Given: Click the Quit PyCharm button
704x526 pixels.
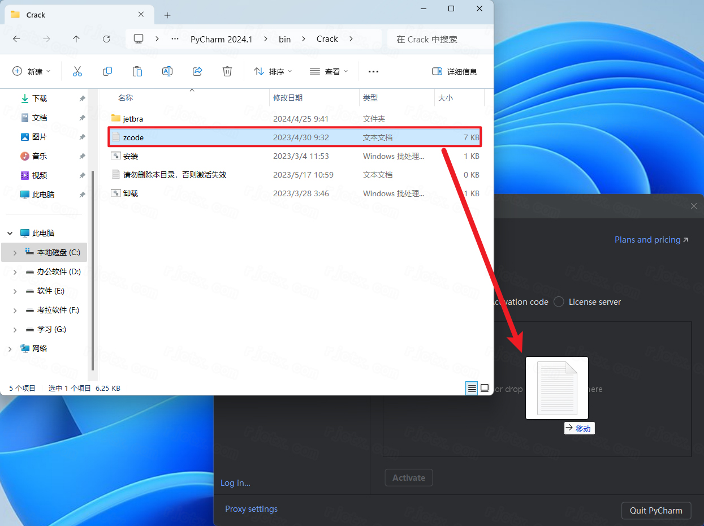Looking at the screenshot, I should coord(656,510).
